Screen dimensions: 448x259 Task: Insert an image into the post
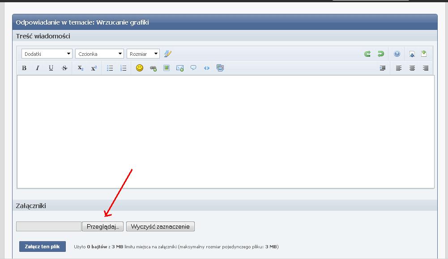166,68
